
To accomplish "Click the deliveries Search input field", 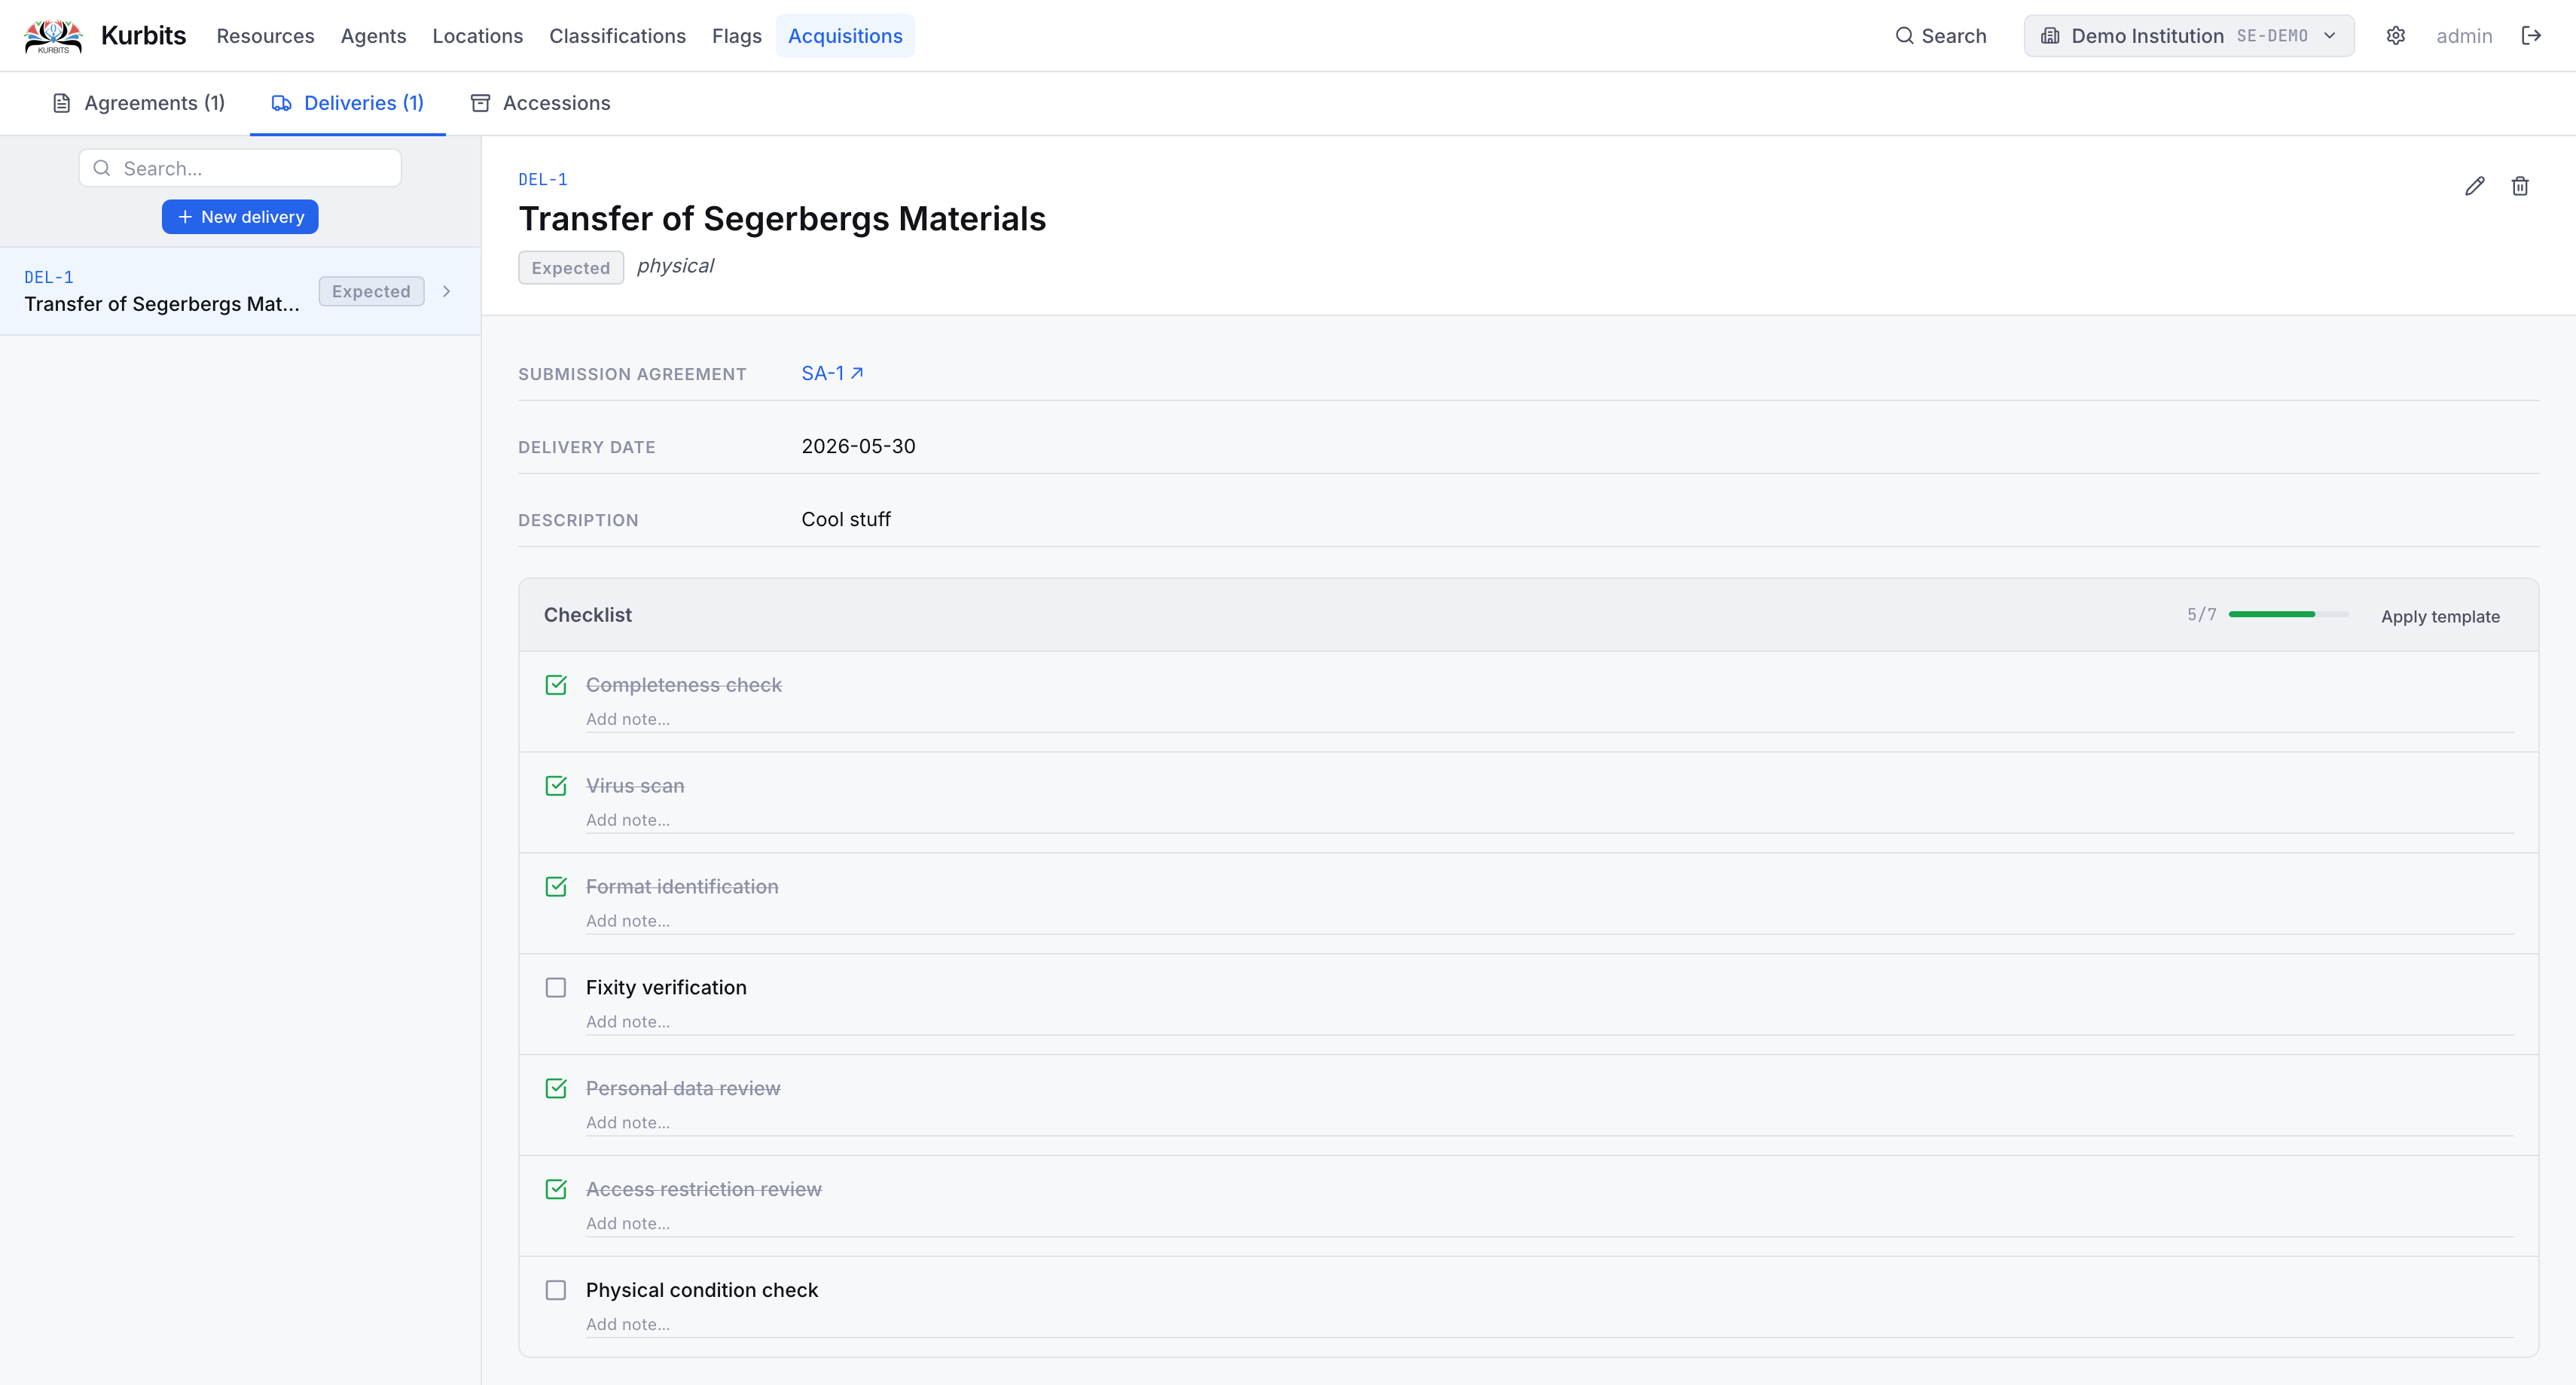I will tap(240, 168).
